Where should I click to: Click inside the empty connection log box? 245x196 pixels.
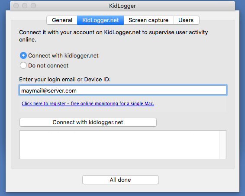pos(119,145)
